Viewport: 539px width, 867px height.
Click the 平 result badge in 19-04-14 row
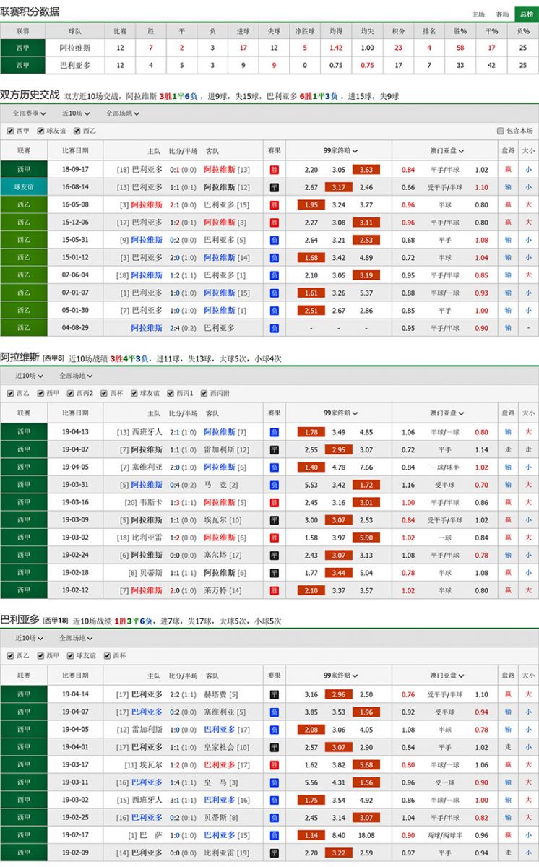coord(274,694)
